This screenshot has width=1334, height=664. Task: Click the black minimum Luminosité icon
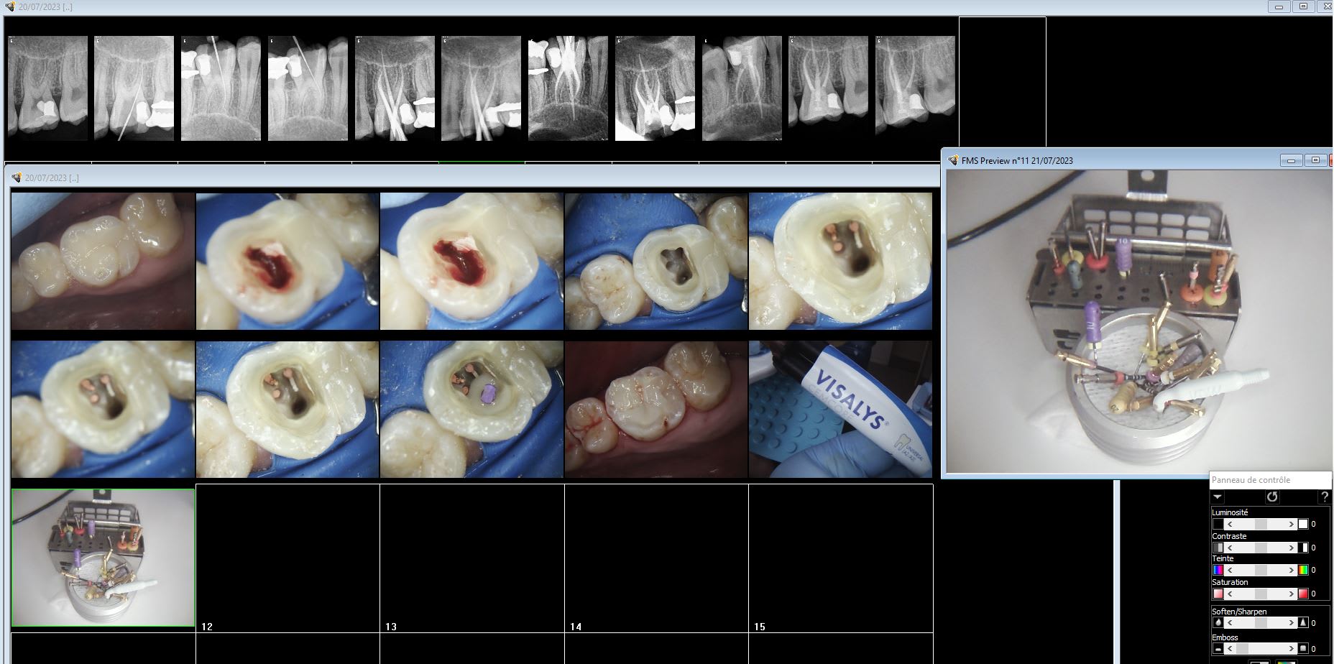click(1218, 525)
